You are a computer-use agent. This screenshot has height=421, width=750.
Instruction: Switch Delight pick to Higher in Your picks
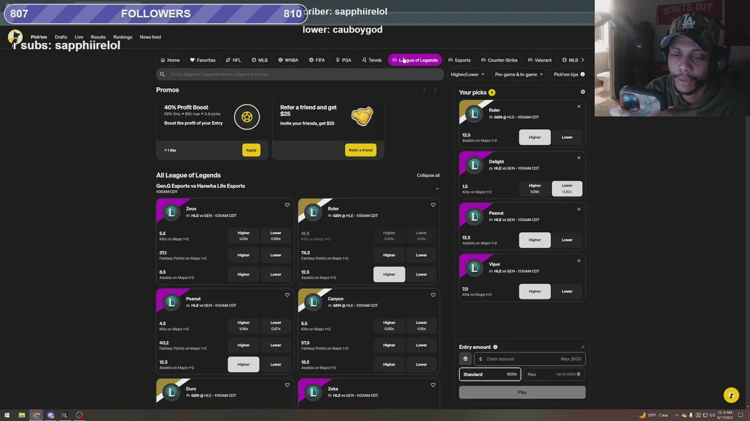pyautogui.click(x=534, y=188)
